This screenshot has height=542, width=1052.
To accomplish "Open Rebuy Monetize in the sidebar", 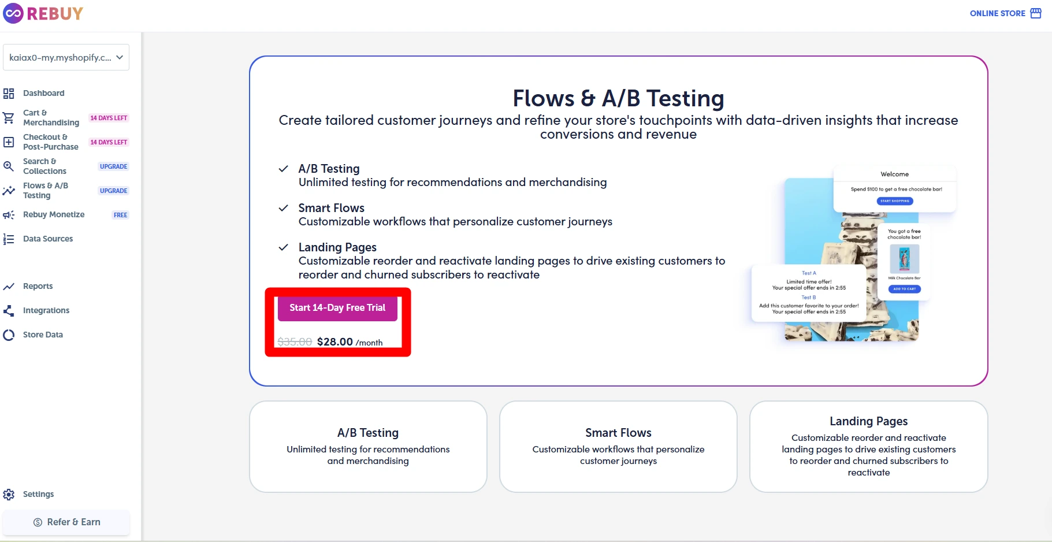I will coord(54,214).
